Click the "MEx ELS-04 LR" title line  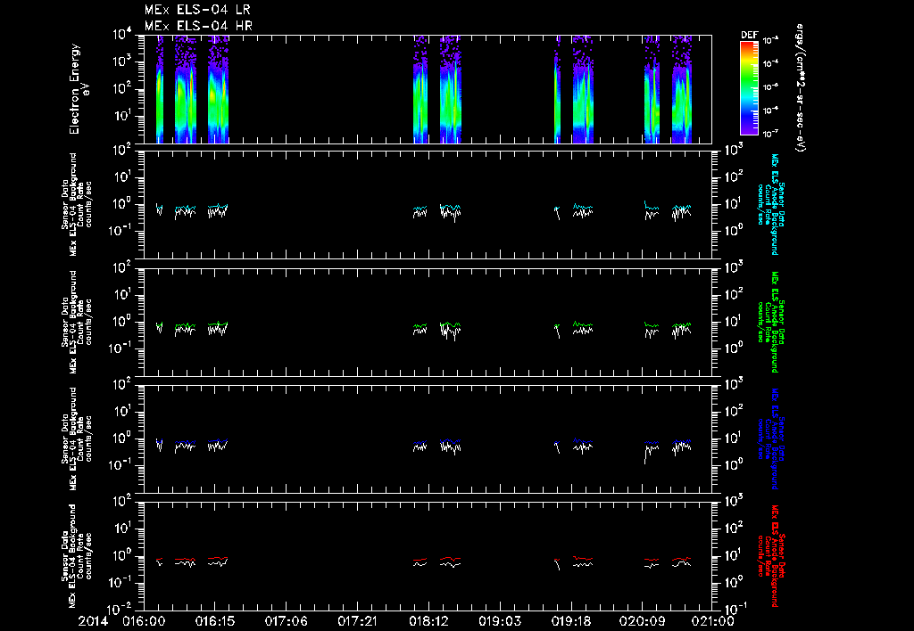[x=197, y=10]
